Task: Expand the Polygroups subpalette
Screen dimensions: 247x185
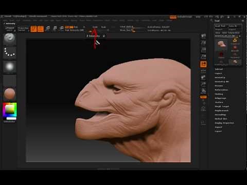Action: click(x=220, y=98)
